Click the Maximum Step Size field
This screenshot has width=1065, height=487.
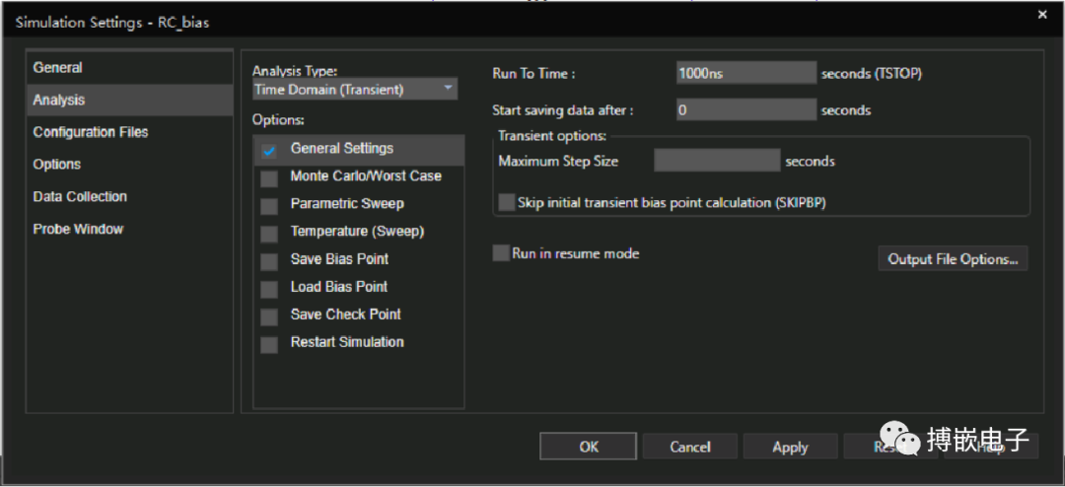[717, 161]
